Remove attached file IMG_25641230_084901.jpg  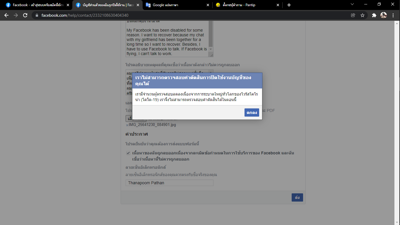[127, 125]
